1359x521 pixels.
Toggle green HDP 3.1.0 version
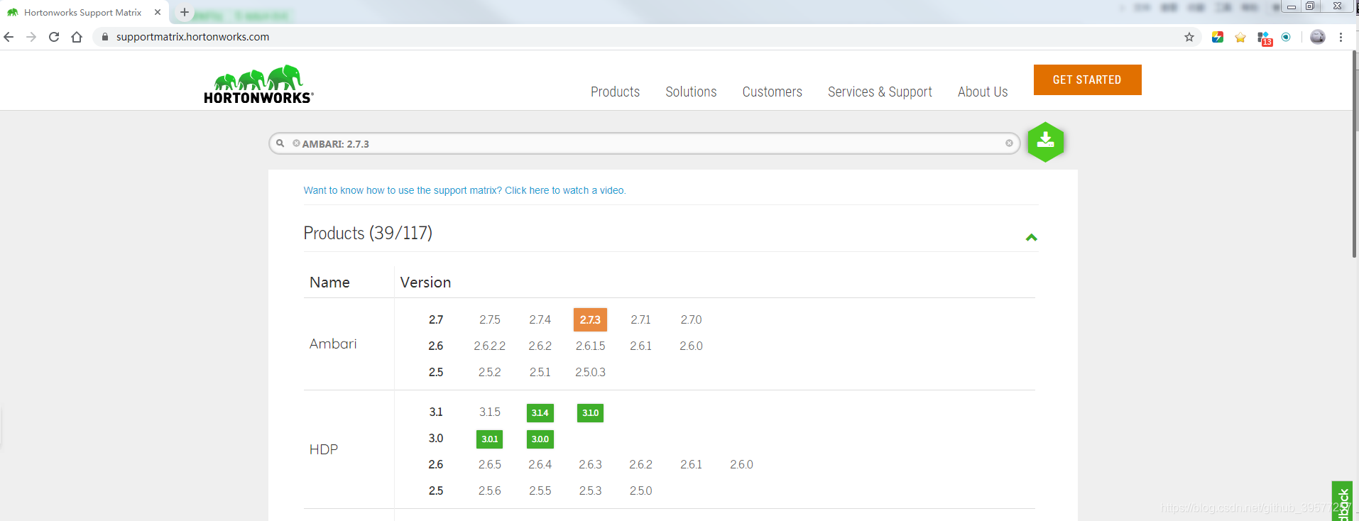590,412
